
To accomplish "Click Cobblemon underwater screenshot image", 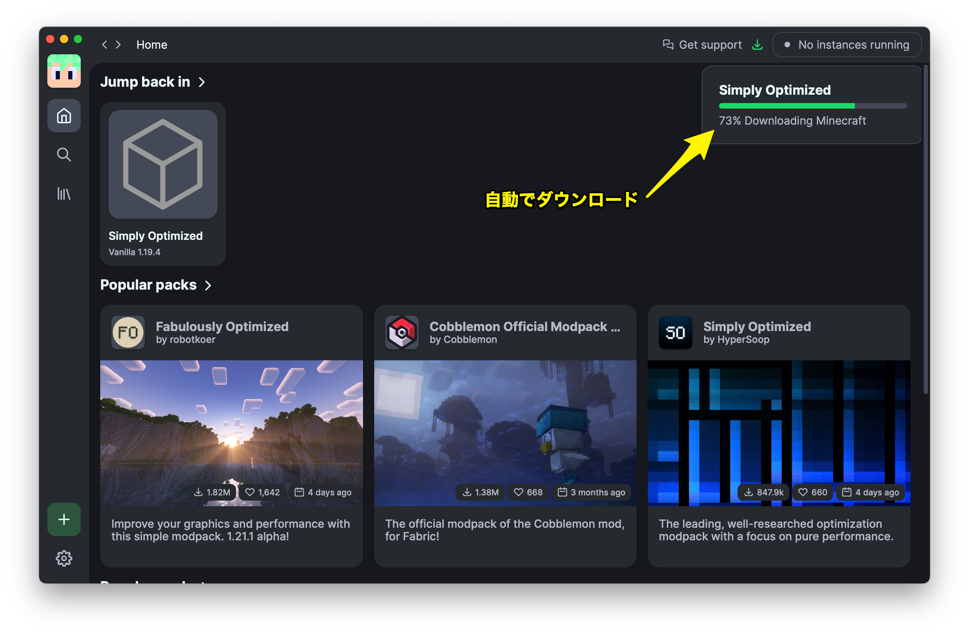I will point(505,433).
